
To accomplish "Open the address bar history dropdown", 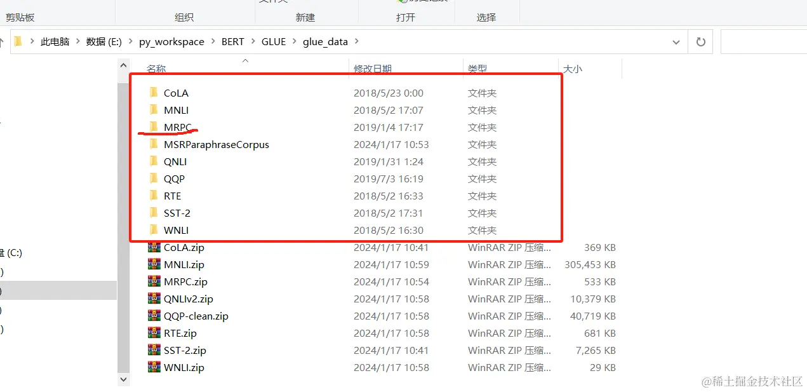I will coord(676,42).
